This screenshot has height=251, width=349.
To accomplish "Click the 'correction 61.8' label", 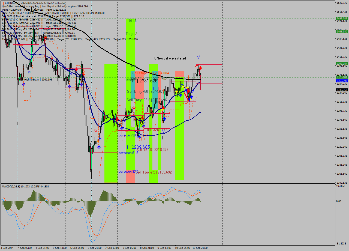I will click(x=128, y=153).
